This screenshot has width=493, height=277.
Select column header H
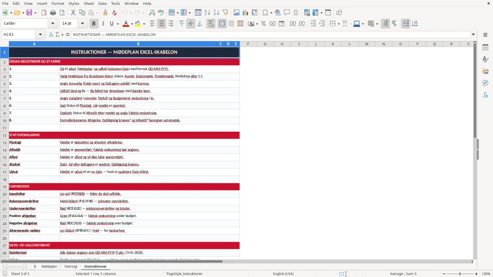point(282,44)
